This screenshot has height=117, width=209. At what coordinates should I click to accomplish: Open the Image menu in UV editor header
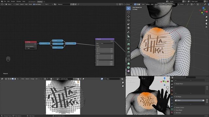[32, 79]
